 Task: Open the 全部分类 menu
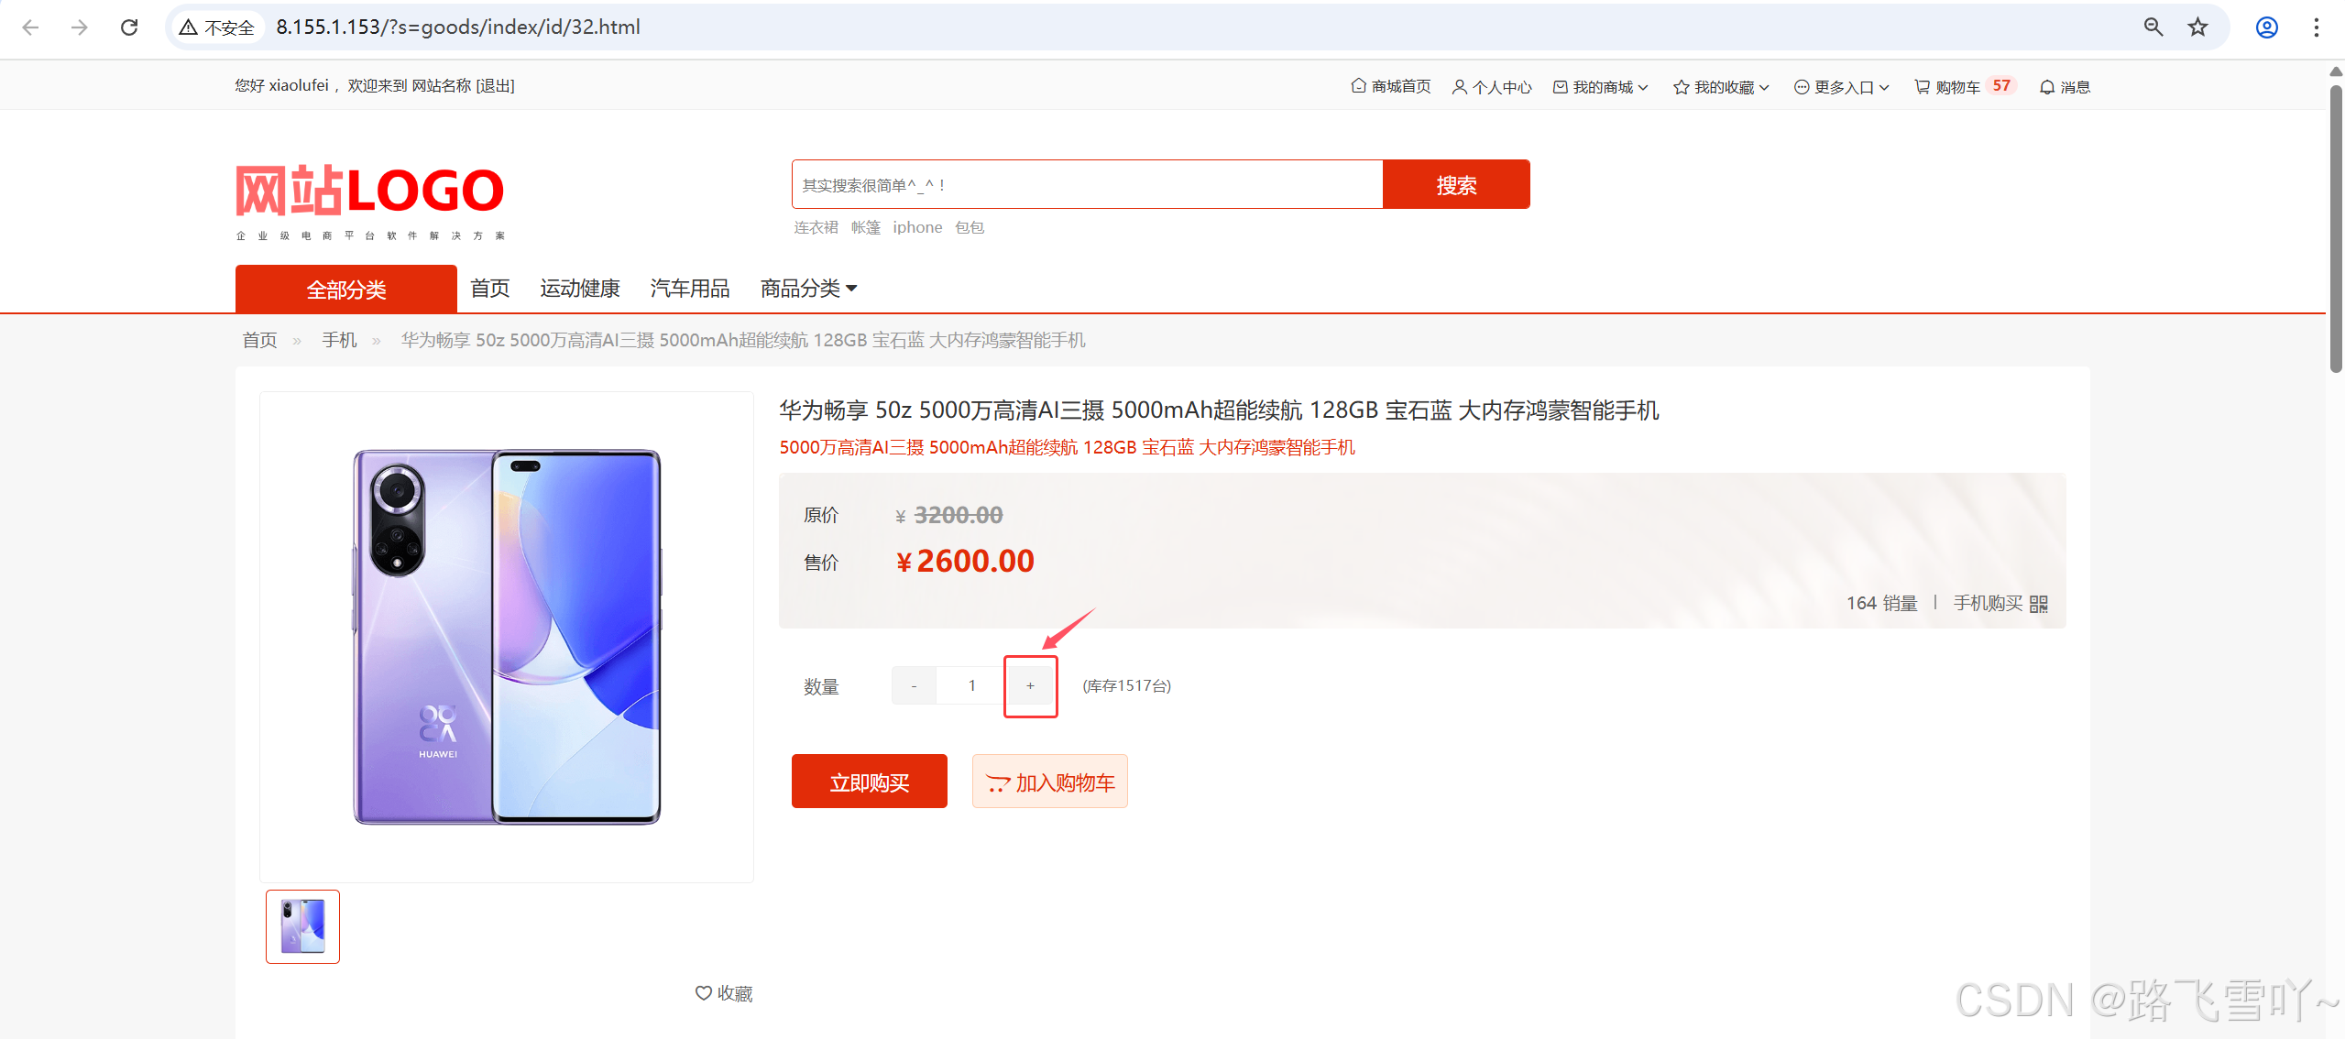click(x=346, y=290)
